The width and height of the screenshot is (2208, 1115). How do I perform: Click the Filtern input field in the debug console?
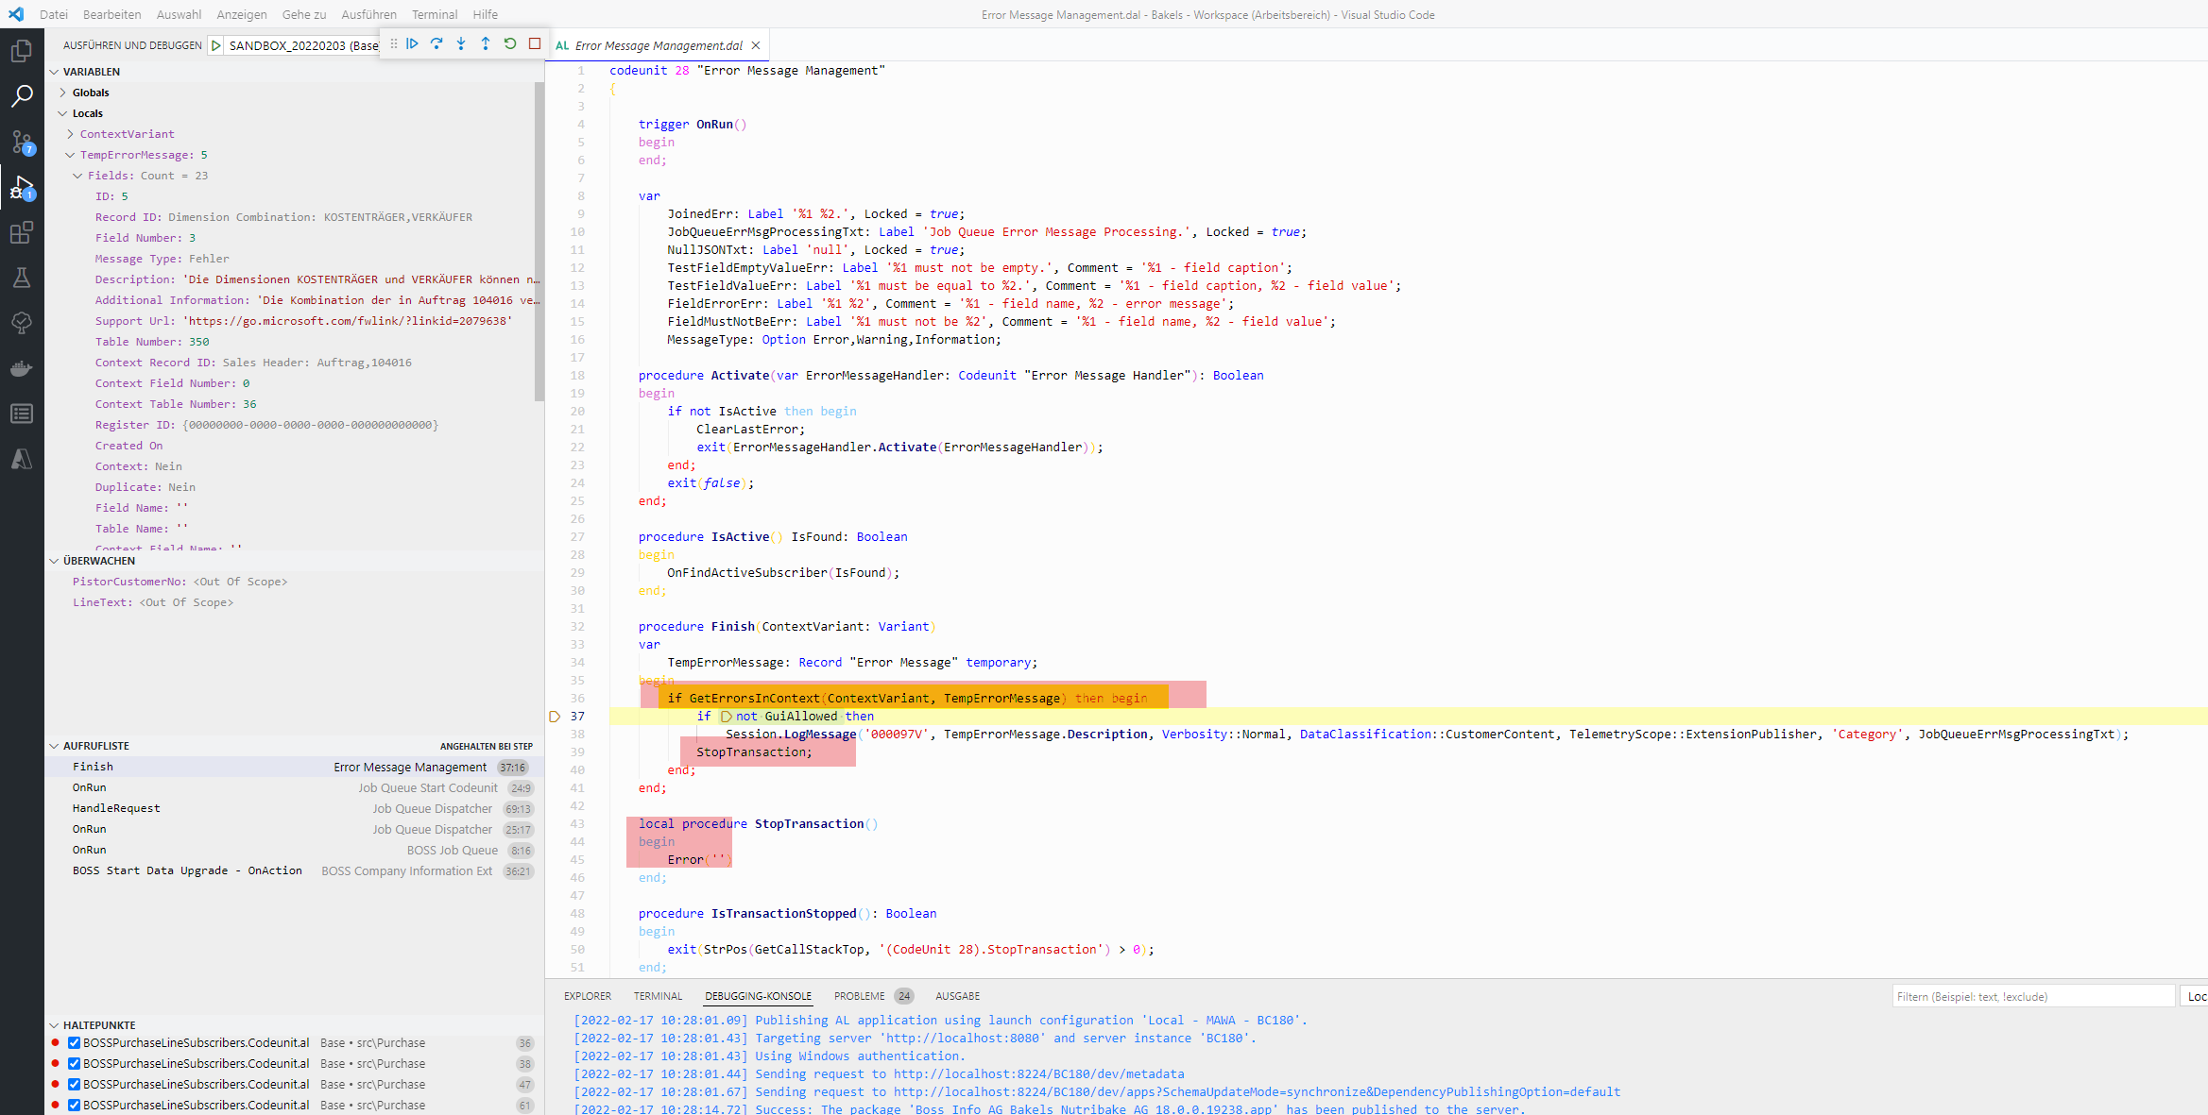tap(2031, 995)
